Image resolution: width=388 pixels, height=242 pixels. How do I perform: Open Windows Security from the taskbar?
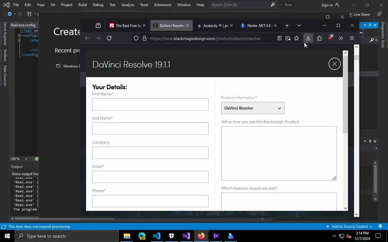172,236
